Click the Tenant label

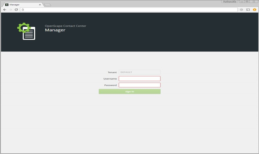coord(112,72)
